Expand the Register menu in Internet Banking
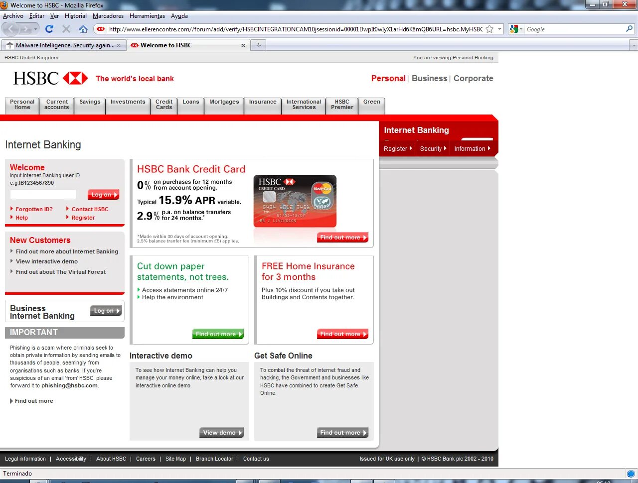The image size is (638, 483). point(398,148)
